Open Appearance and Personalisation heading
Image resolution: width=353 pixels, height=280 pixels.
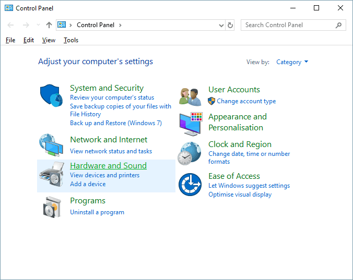pos(238,122)
